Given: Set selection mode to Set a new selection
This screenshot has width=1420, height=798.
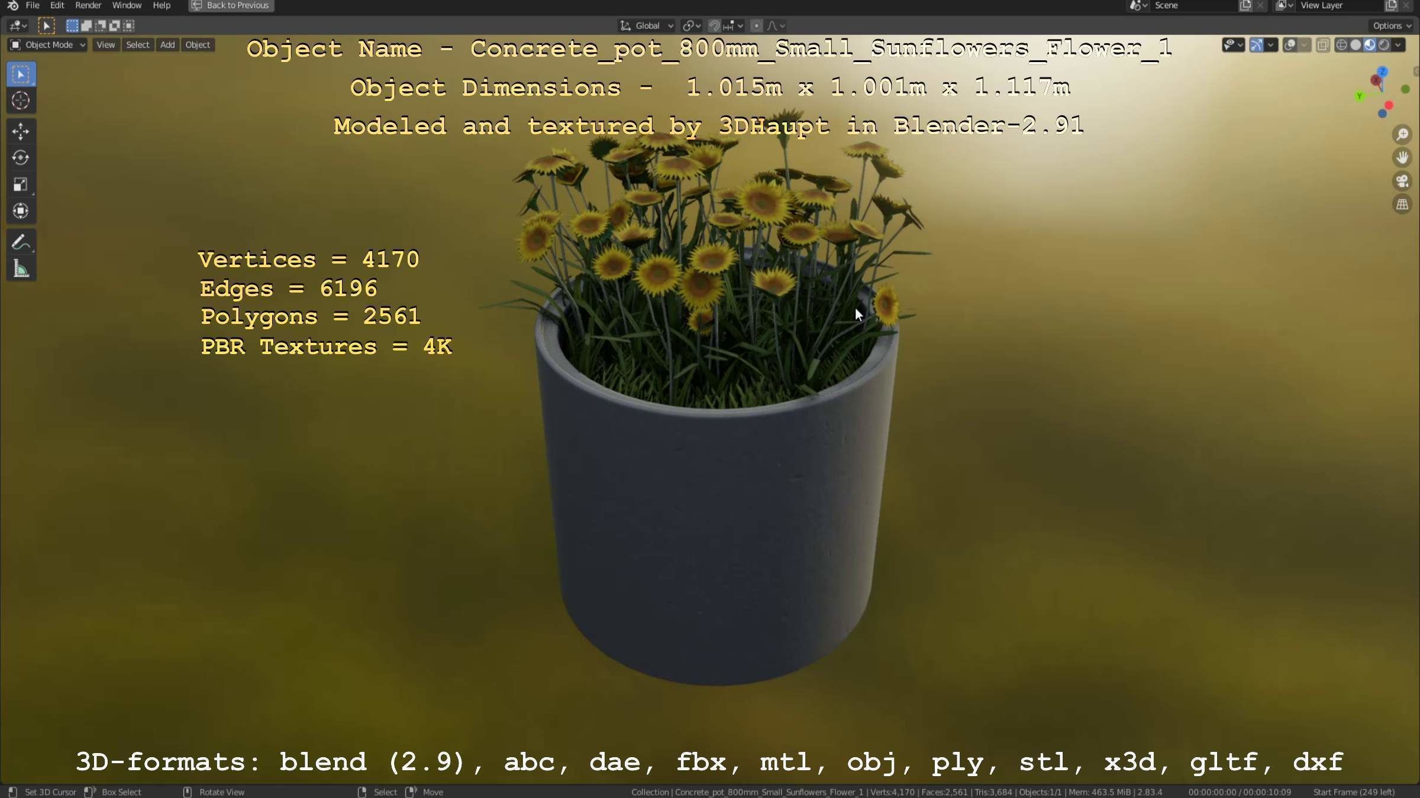Looking at the screenshot, I should (x=72, y=25).
